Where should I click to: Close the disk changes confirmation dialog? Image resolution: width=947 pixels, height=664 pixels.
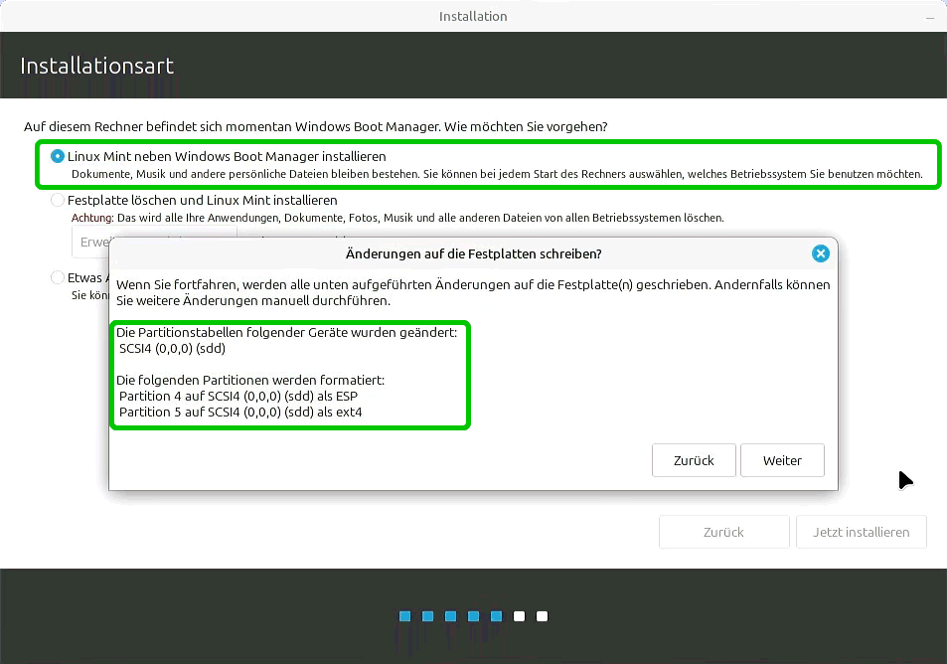point(820,253)
